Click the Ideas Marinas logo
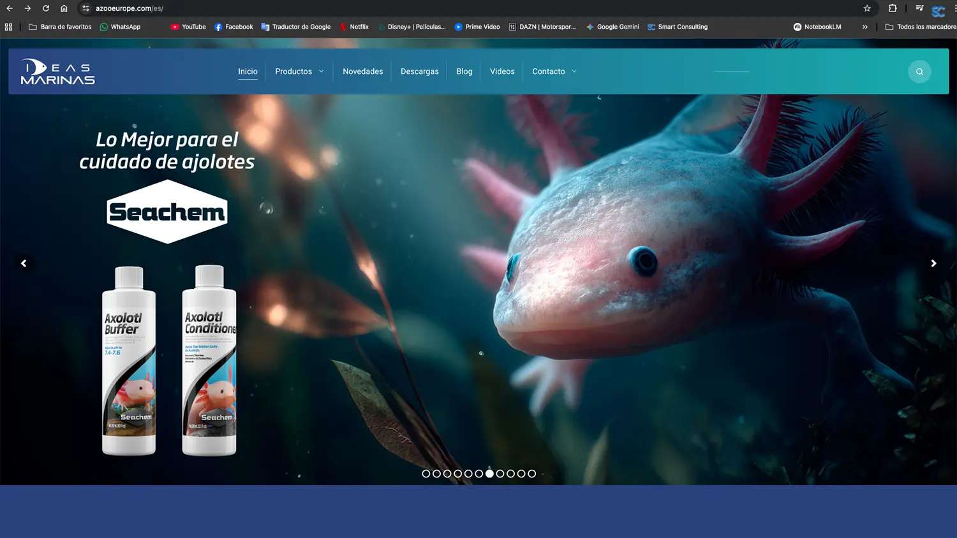This screenshot has height=538, width=957. pos(58,72)
